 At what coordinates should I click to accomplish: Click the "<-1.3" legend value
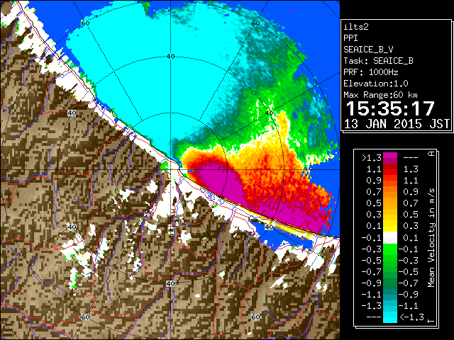[411, 317]
